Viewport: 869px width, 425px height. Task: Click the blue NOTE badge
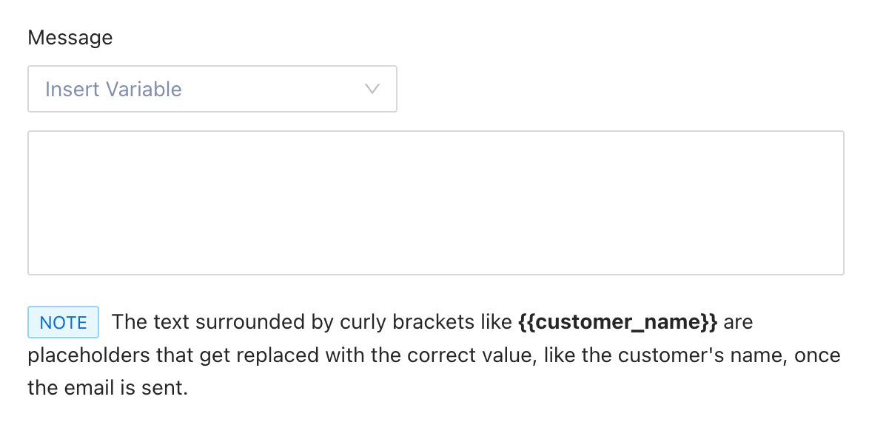pos(63,323)
